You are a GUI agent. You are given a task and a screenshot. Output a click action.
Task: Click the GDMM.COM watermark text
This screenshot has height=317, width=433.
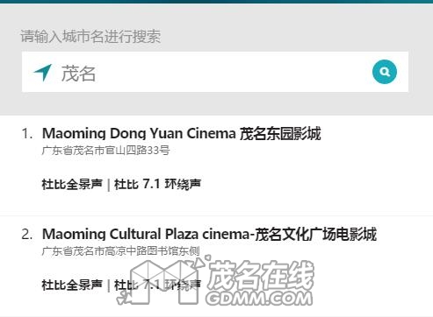tap(259, 299)
